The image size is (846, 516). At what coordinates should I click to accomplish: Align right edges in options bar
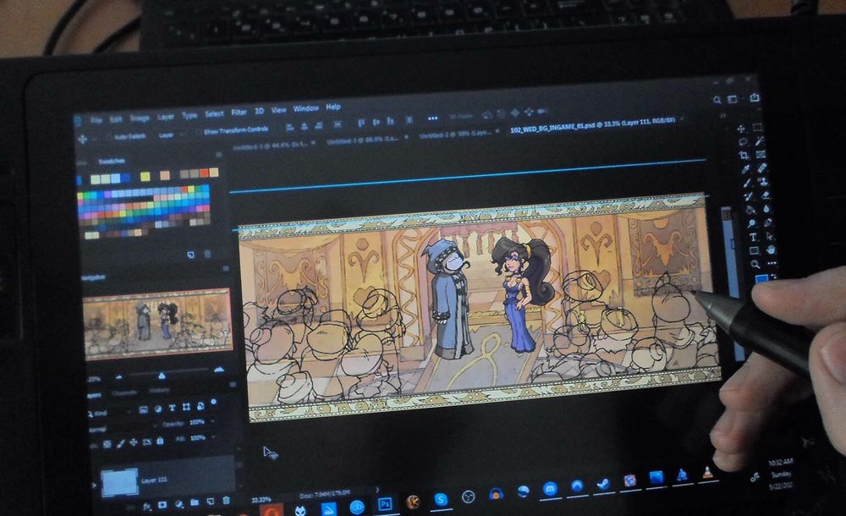tap(319, 126)
